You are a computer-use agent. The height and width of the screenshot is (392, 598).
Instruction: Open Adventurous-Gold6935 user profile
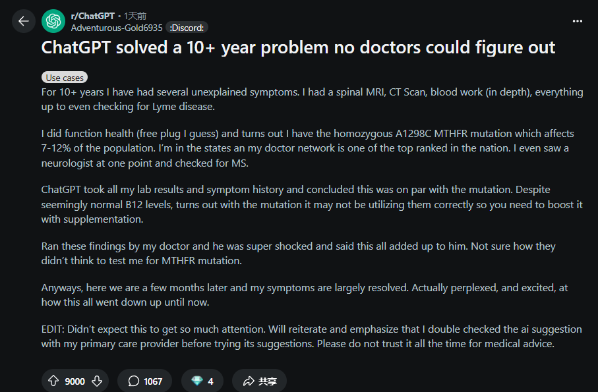(117, 28)
